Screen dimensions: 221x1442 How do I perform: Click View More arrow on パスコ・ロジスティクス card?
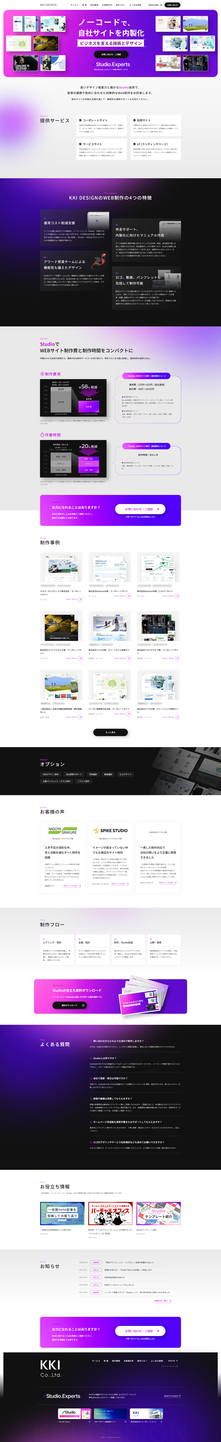[80, 599]
